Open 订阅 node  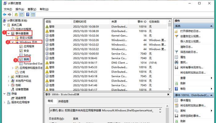click(22, 72)
